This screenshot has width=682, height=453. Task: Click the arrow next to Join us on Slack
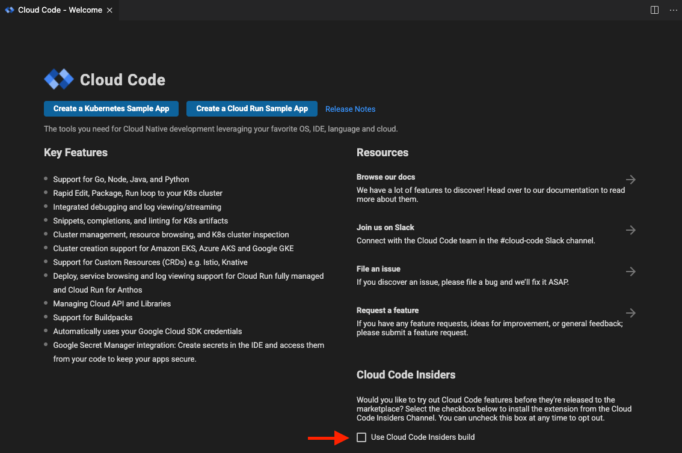pyautogui.click(x=631, y=230)
